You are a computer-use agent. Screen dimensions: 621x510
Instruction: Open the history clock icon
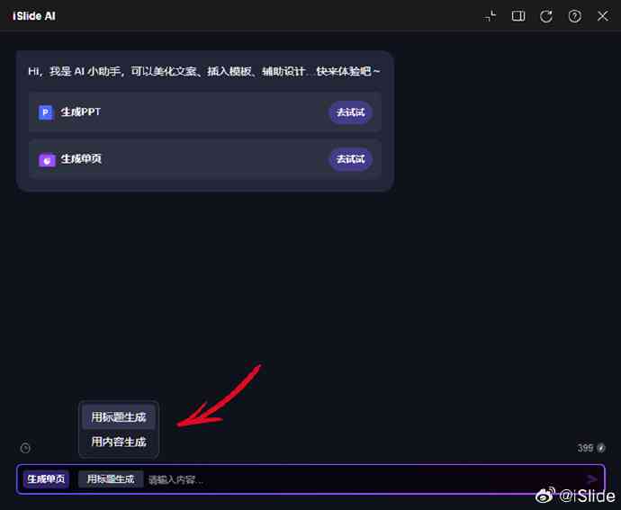click(x=25, y=448)
